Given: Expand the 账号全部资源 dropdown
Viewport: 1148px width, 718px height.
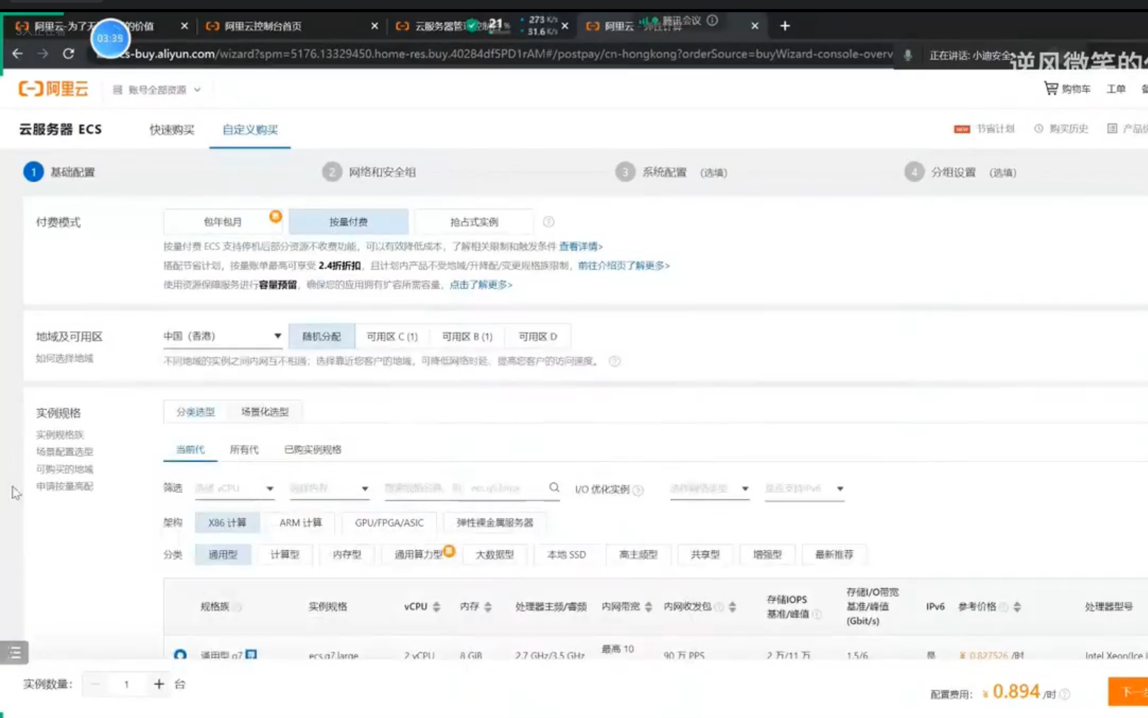Looking at the screenshot, I should click(157, 90).
